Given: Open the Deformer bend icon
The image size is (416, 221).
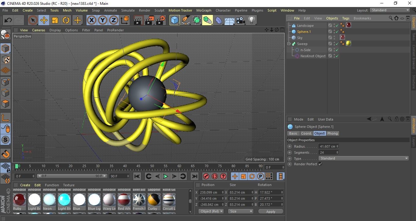Looking at the screenshot, I should coord(219,20).
